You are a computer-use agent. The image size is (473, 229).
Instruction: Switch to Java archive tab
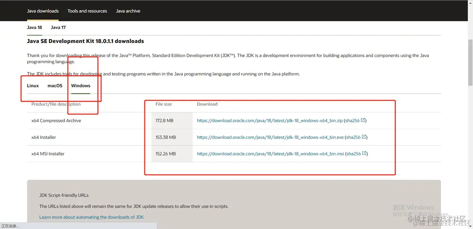pos(128,11)
